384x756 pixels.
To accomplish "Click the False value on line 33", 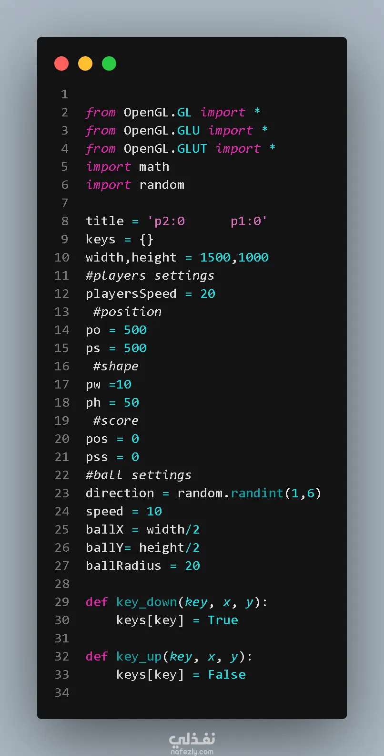I will 227,675.
